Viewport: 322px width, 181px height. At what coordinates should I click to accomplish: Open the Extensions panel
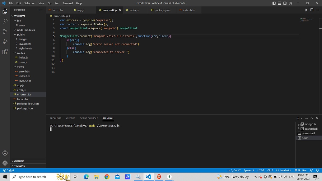pyautogui.click(x=5, y=52)
